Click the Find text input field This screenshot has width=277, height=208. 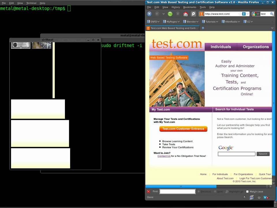pos(177,191)
